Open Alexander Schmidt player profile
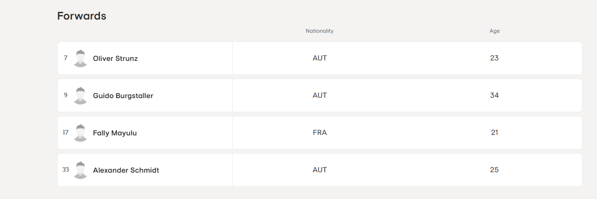597x199 pixels. click(126, 170)
